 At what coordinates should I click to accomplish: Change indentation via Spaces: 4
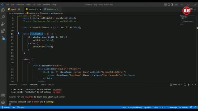148,107
